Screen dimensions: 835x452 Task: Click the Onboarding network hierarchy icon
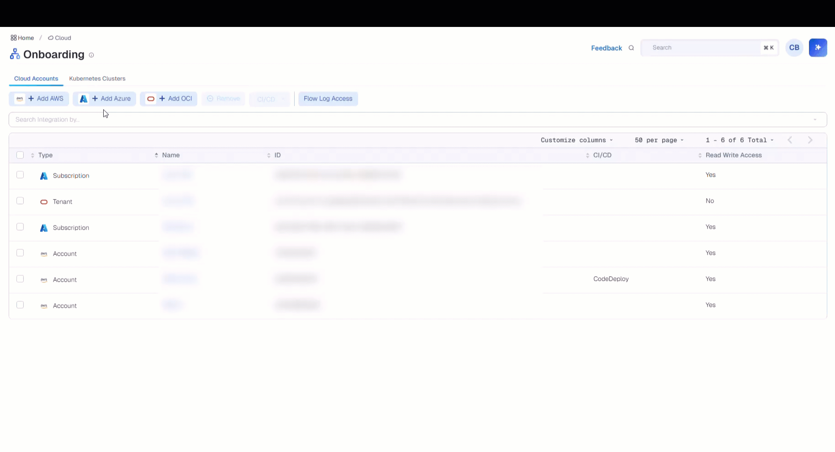coord(15,54)
